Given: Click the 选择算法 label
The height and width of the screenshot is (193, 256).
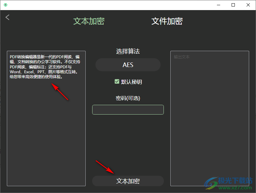Looking at the screenshot, I should click(x=128, y=51).
